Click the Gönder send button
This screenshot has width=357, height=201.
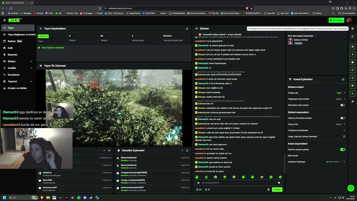pyautogui.click(x=277, y=190)
